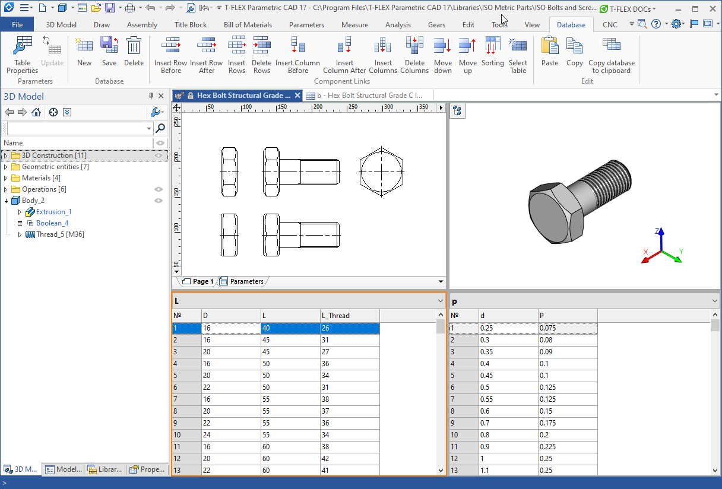Click Copy database to clipboard
This screenshot has height=489, width=722.
click(612, 55)
